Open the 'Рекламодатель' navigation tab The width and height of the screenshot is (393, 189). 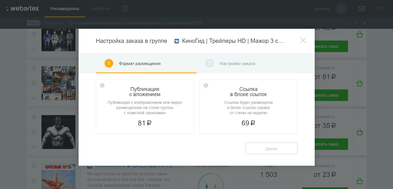65,9
